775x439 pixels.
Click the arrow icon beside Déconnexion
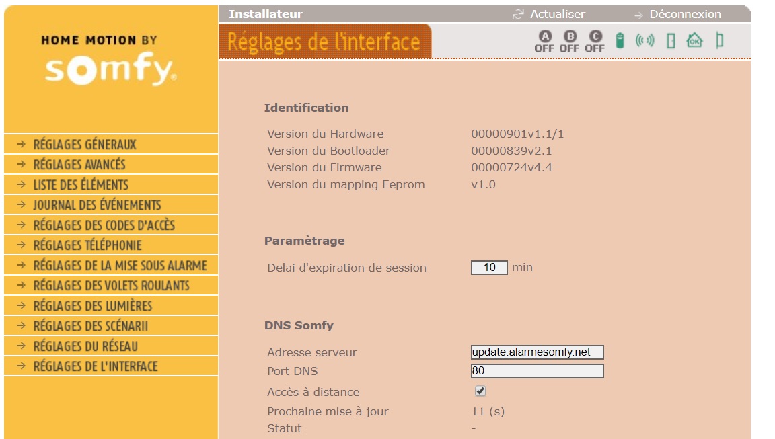click(638, 16)
